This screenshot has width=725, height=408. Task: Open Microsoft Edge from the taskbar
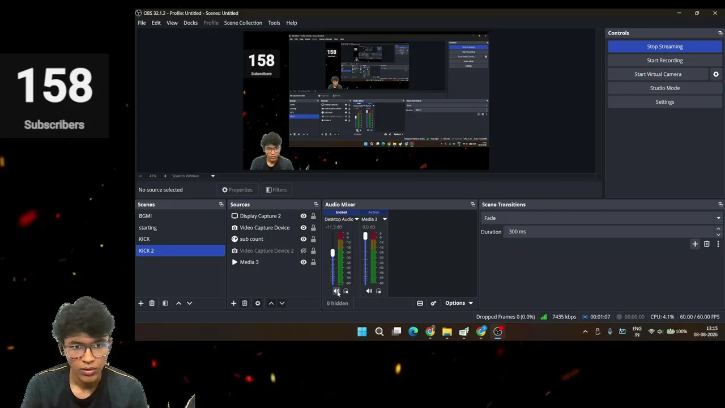(413, 331)
